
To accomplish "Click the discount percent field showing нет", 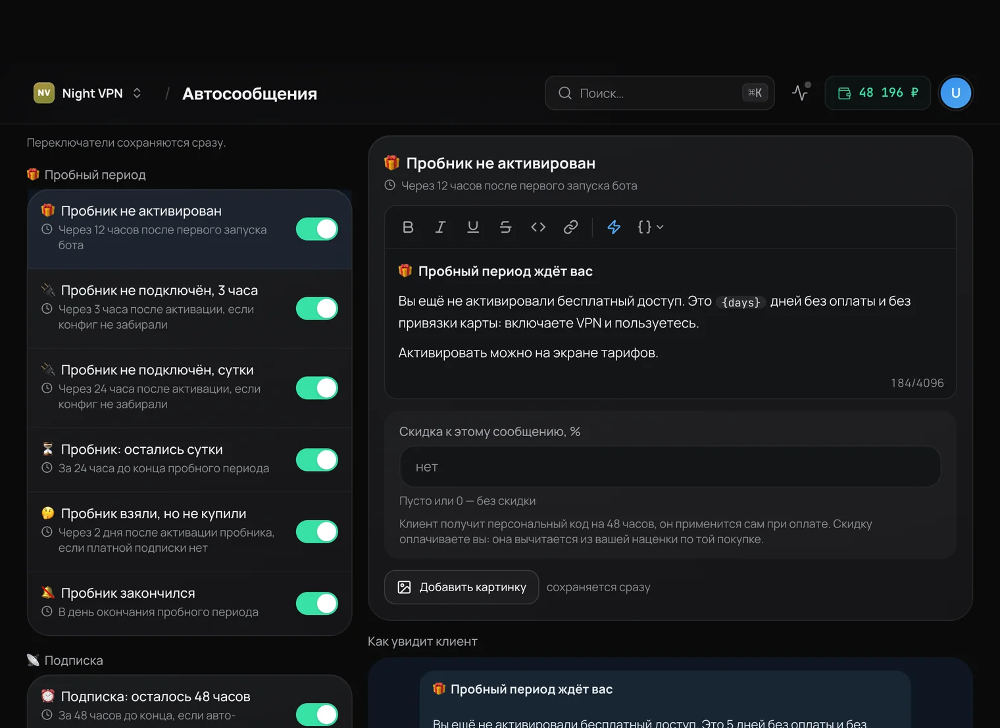I will click(670, 467).
